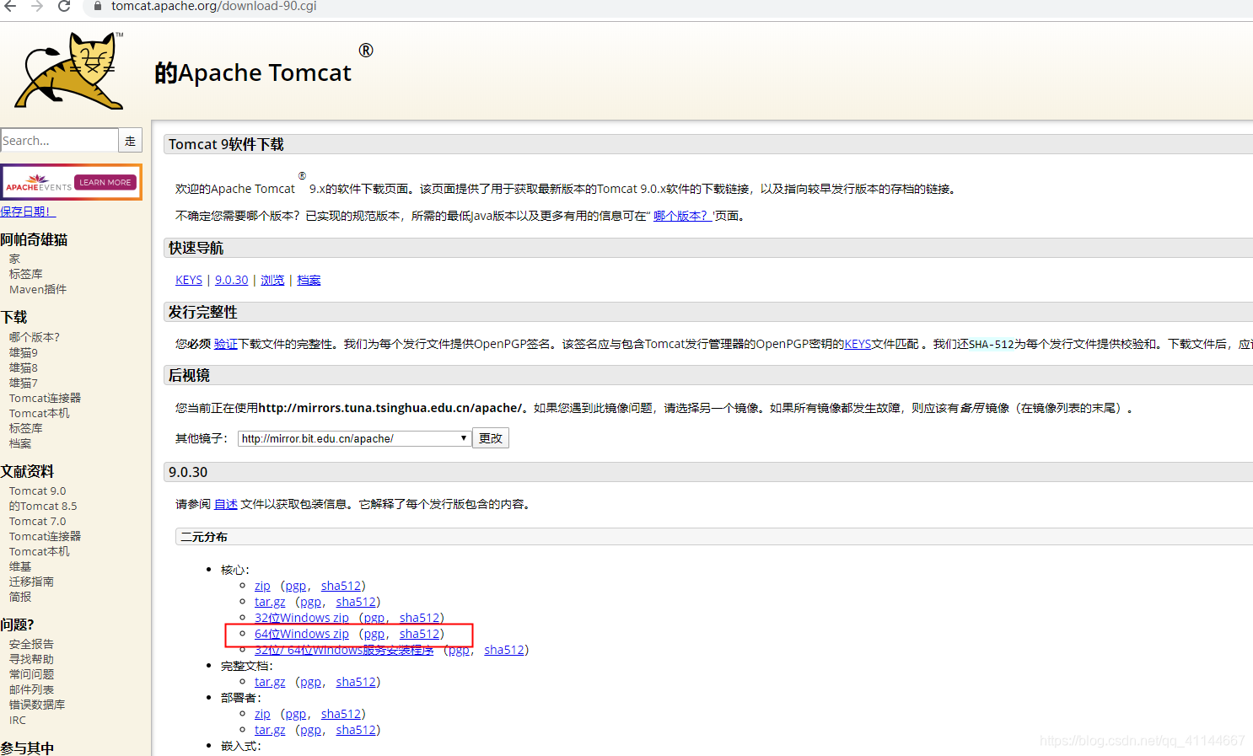Viewport: 1253px width, 756px height.
Task: Open 哪个版本? link in intro paragraph
Action: pyautogui.click(x=681, y=216)
